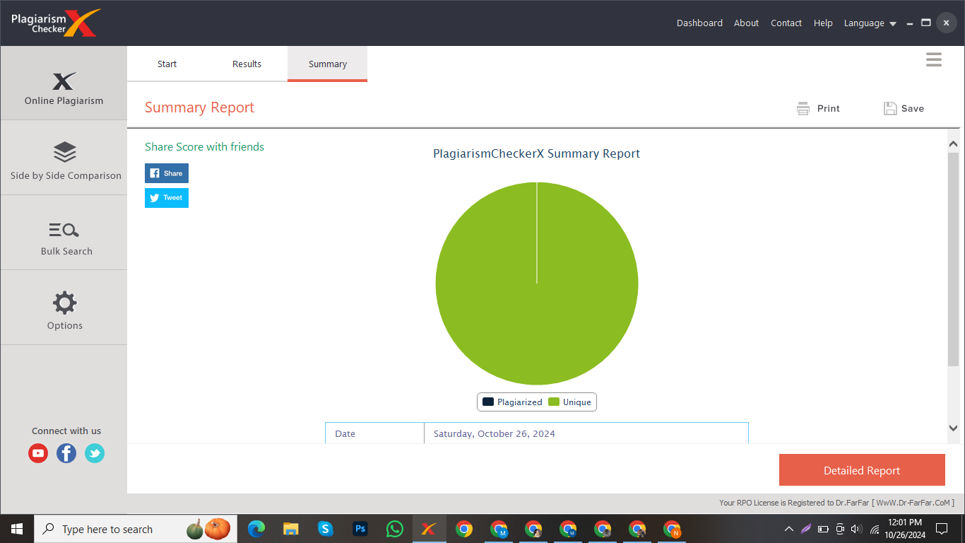Viewport: 965px width, 543px height.
Task: Click the Plagiarism Checker X taskbar icon
Action: pyautogui.click(x=429, y=529)
